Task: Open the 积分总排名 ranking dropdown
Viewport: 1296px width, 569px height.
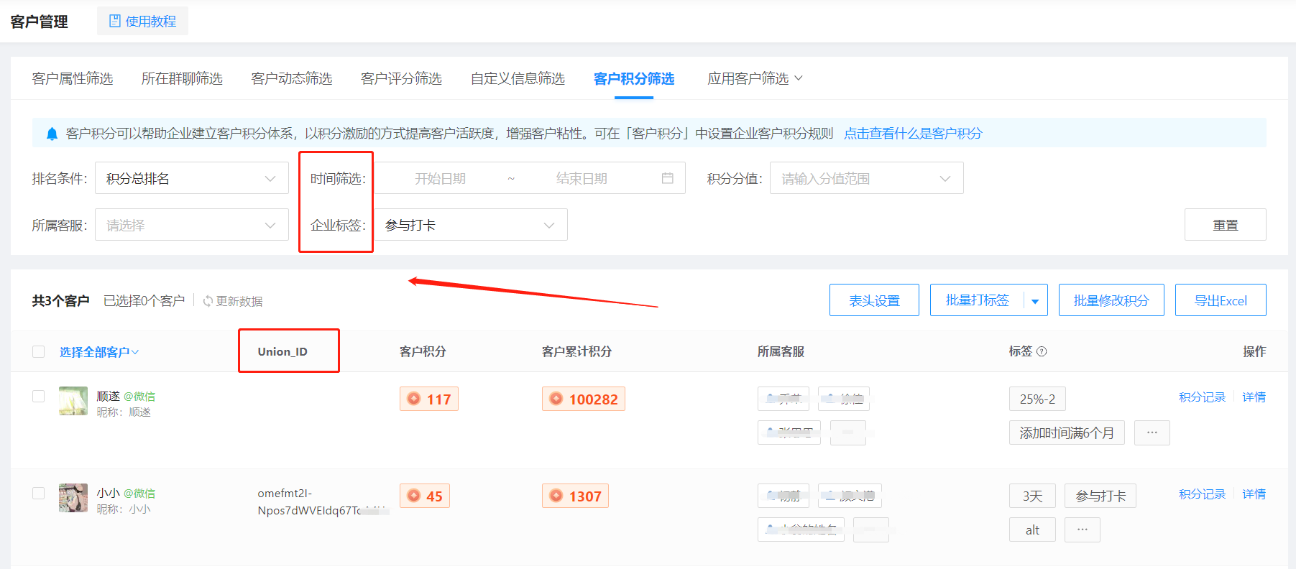Action: point(192,178)
